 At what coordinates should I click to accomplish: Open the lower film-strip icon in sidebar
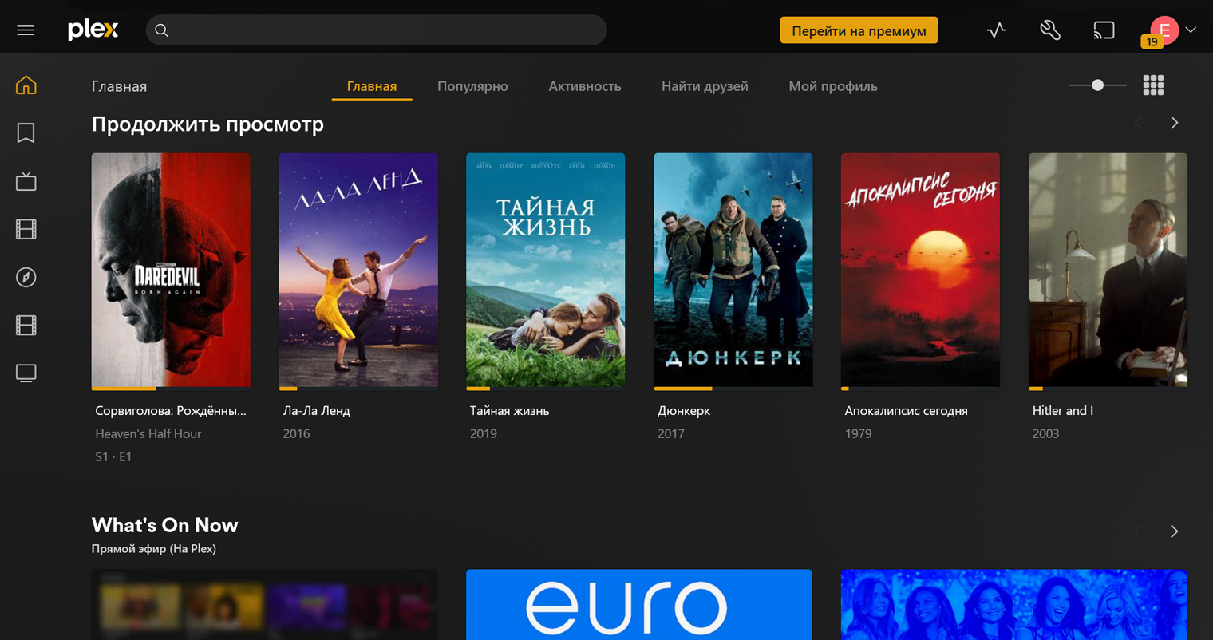(26, 325)
